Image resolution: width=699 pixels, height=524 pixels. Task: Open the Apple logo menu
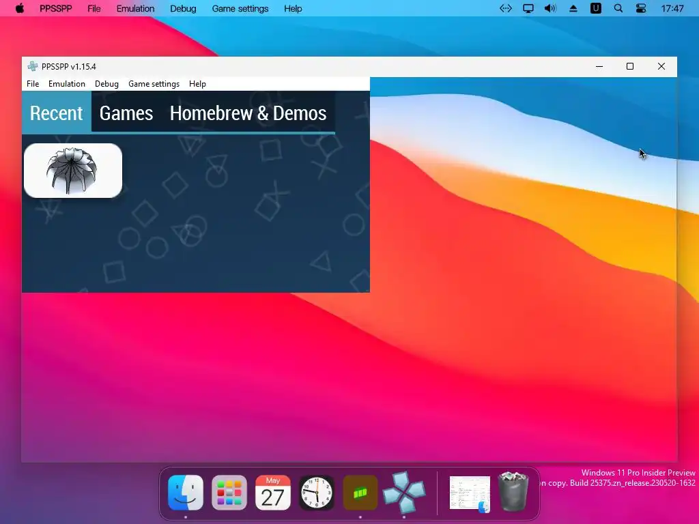pyautogui.click(x=20, y=8)
